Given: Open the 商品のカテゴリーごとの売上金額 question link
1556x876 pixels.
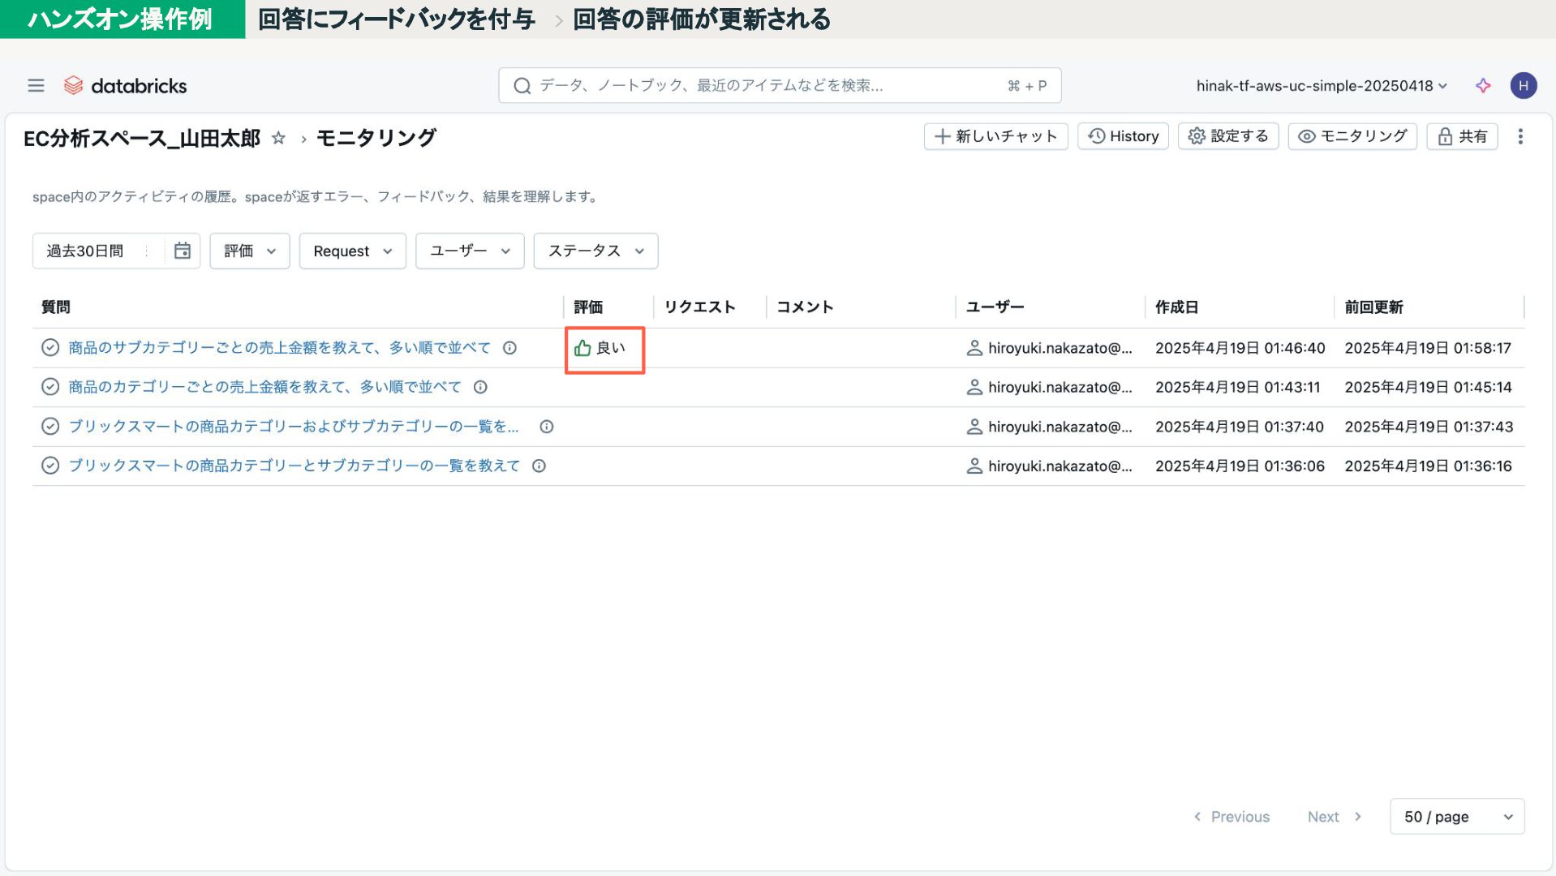Looking at the screenshot, I should point(264,387).
